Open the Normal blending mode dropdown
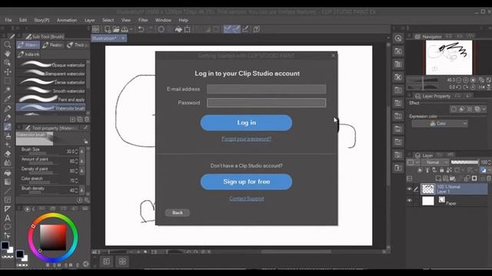The height and width of the screenshot is (276, 492). click(436, 163)
